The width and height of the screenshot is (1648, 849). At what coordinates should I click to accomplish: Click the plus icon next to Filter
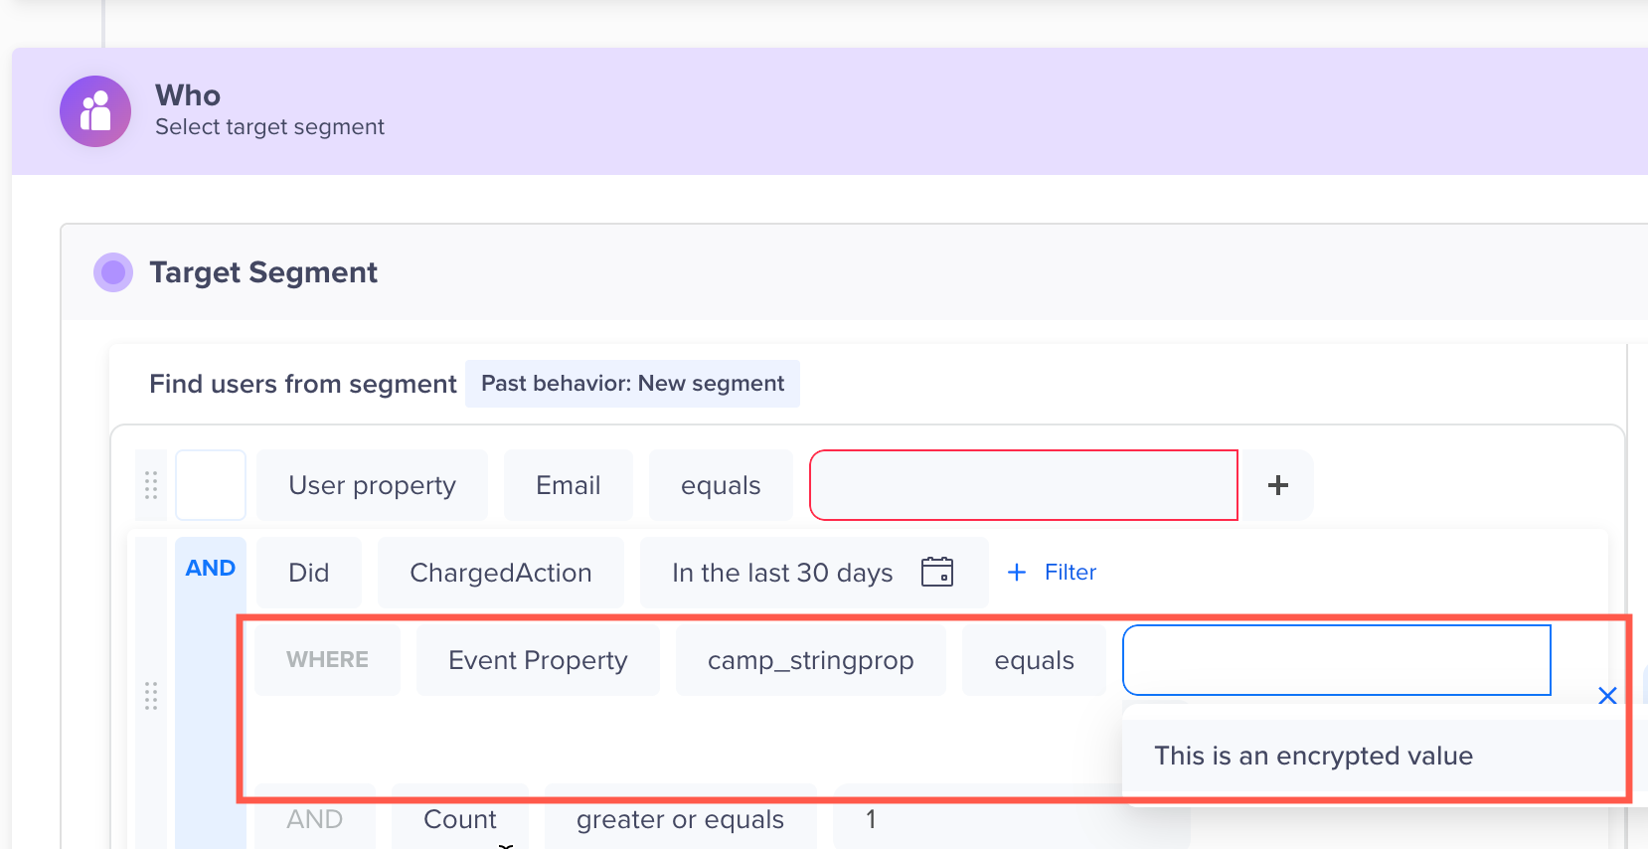click(x=1016, y=572)
